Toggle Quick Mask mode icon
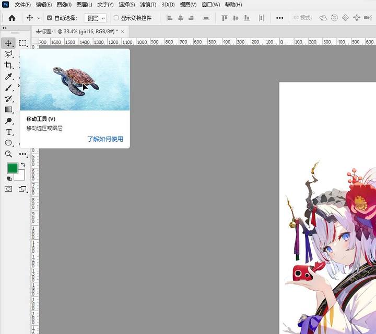Screen dimensions: 376x334 8,189
